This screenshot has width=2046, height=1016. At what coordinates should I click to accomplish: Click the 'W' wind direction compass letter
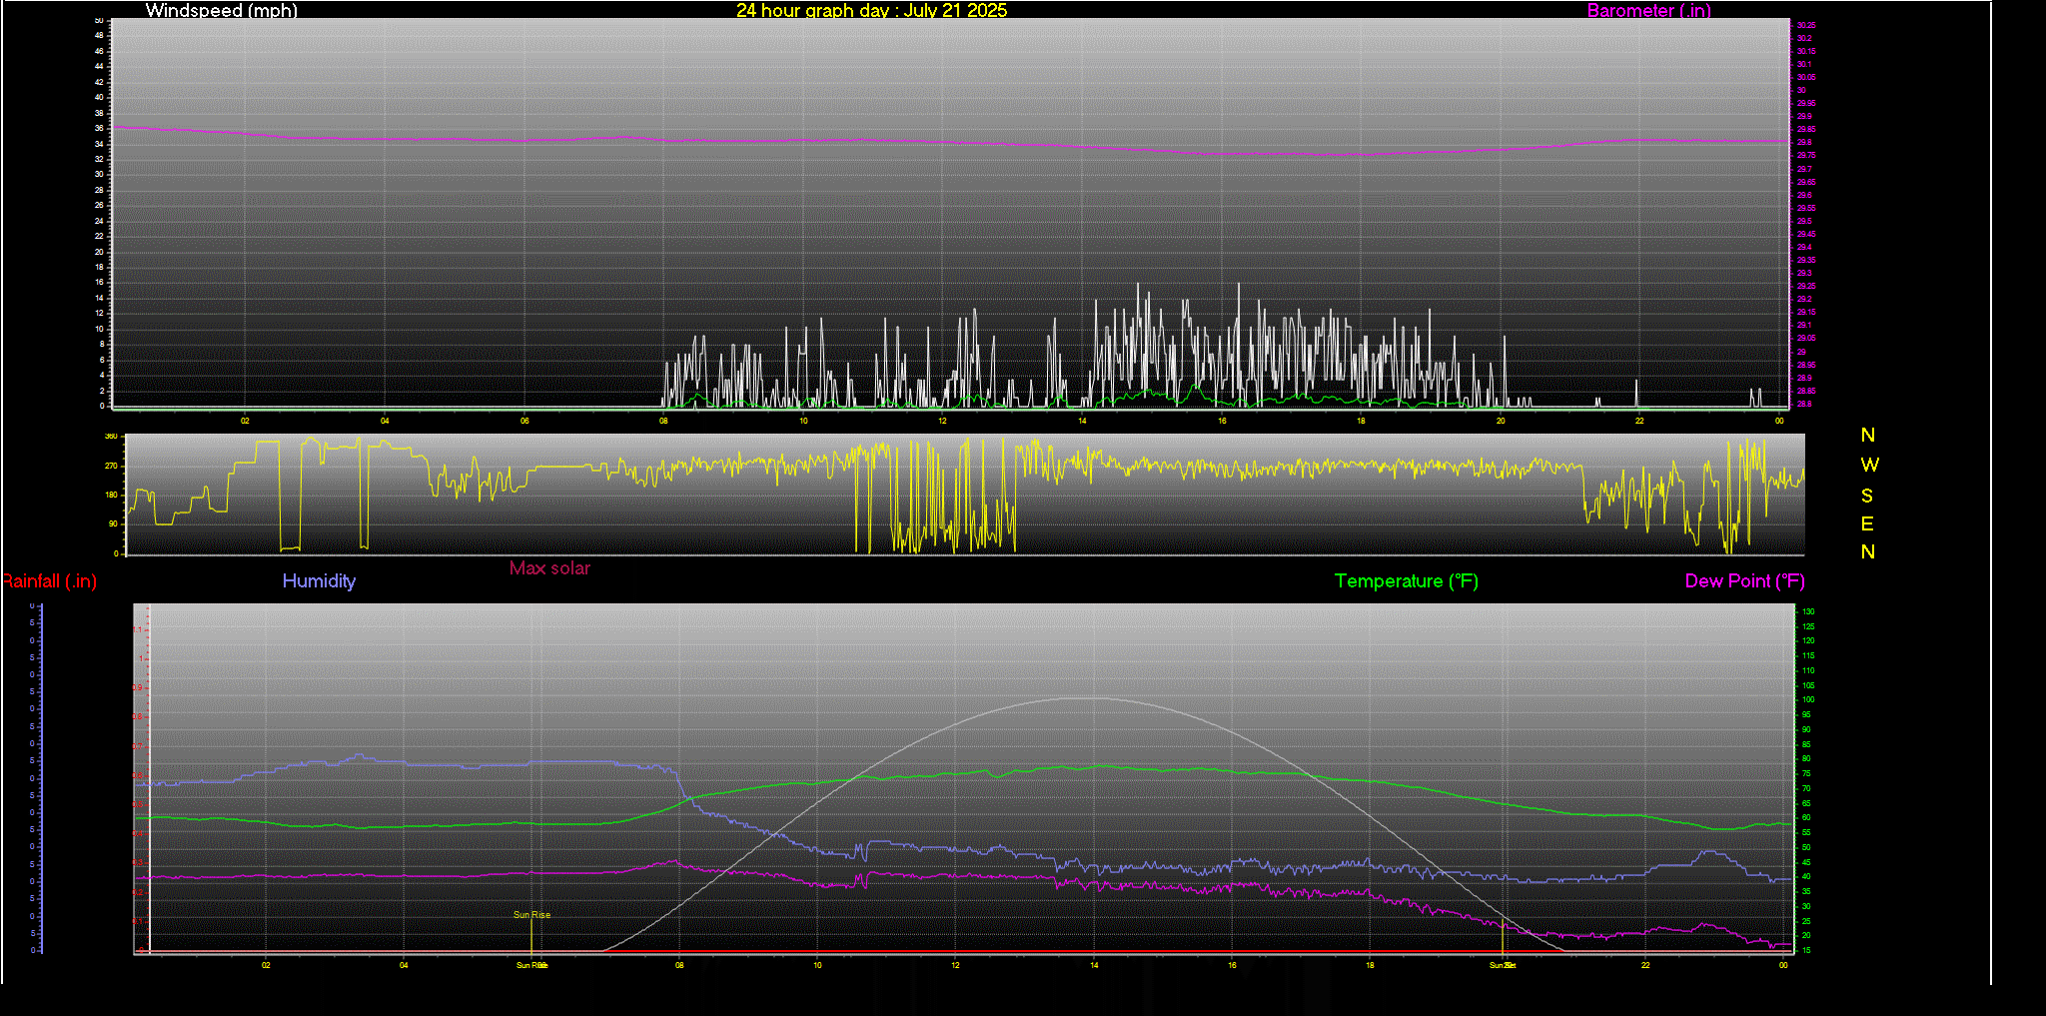[x=1869, y=465]
